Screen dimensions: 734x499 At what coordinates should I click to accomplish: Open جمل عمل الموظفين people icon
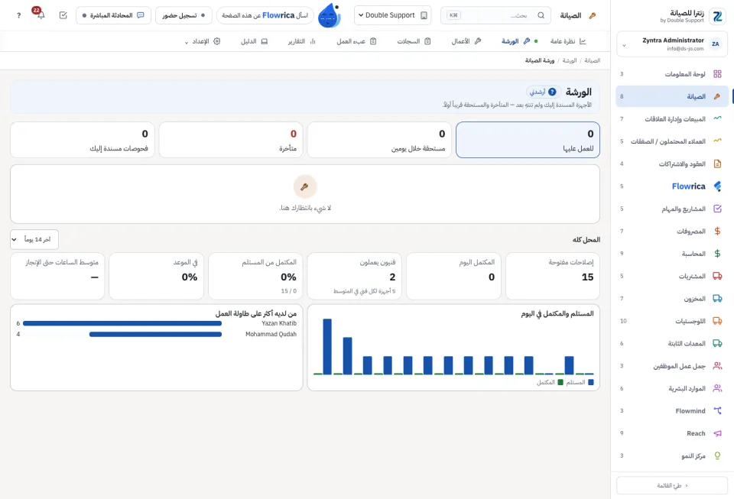(x=717, y=366)
